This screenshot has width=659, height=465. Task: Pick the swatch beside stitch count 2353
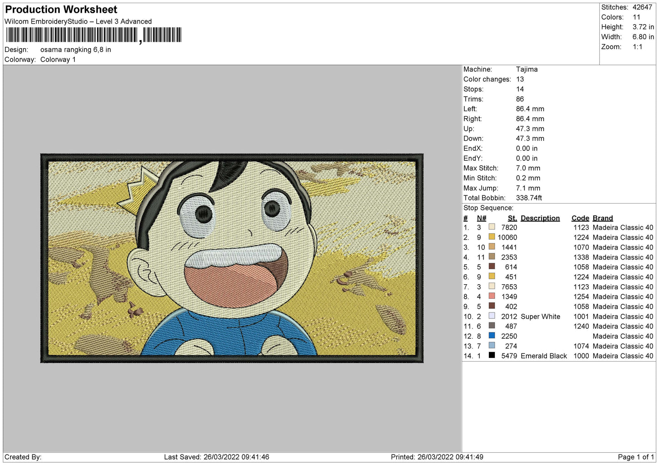(x=492, y=256)
